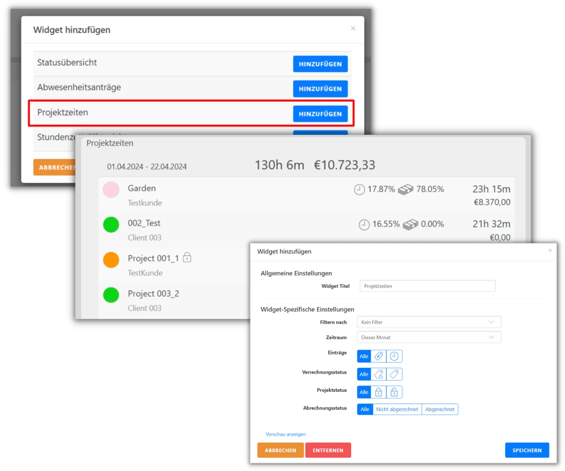Screen dimensions: 565x471
Task: Click the warning tag icon under Verrechnungsstatus
Action: [x=378, y=374]
